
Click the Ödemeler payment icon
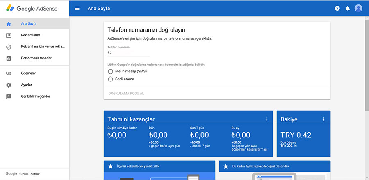click(x=9, y=74)
